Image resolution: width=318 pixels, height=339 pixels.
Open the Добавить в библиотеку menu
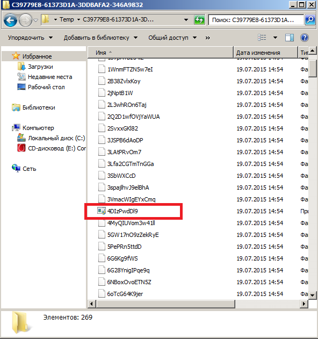pyautogui.click(x=101, y=38)
